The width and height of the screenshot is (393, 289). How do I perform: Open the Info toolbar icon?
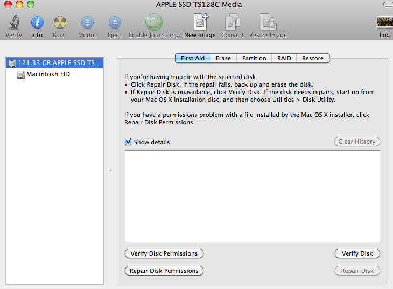37,23
